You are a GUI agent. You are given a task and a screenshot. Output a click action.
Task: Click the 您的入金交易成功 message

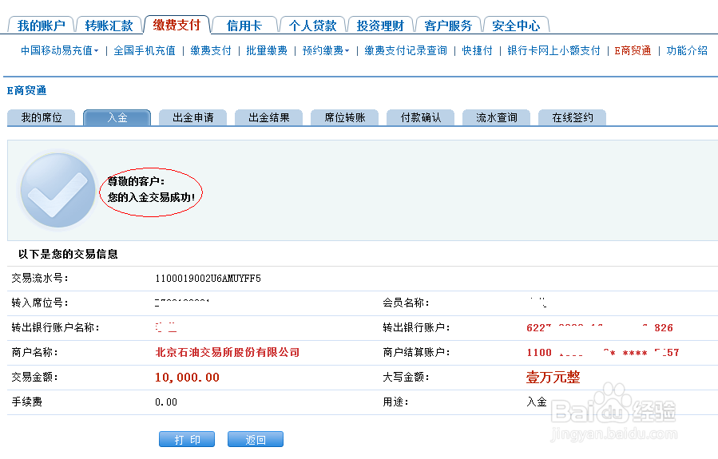pos(152,197)
